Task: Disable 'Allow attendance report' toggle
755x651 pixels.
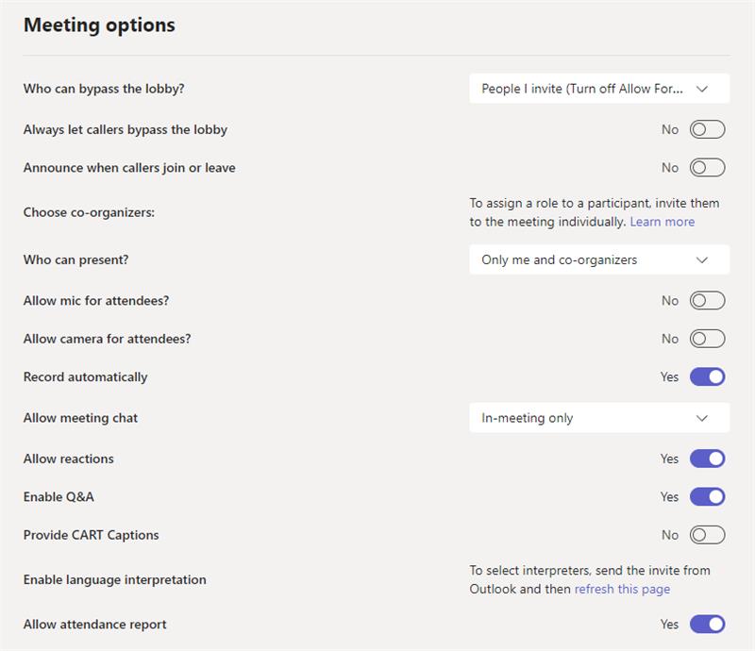Action: pyautogui.click(x=707, y=624)
